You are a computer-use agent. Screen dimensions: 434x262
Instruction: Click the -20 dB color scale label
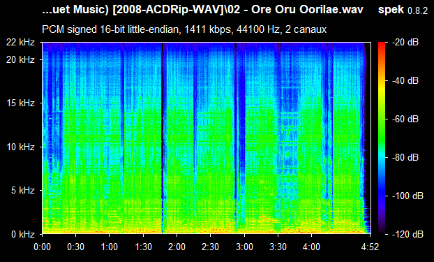(405, 43)
